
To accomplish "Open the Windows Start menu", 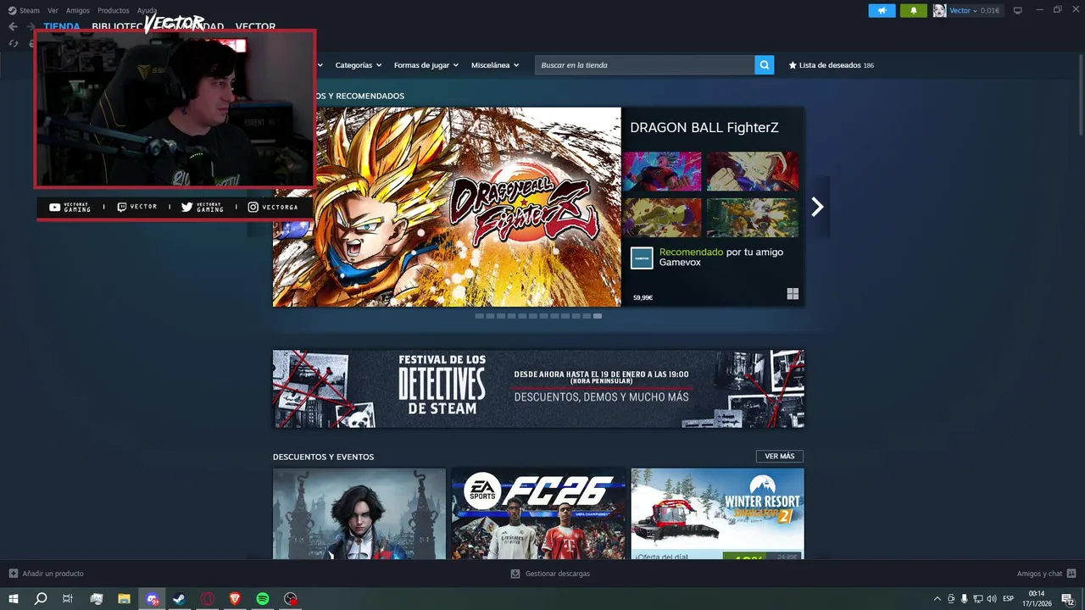I will pos(14,599).
